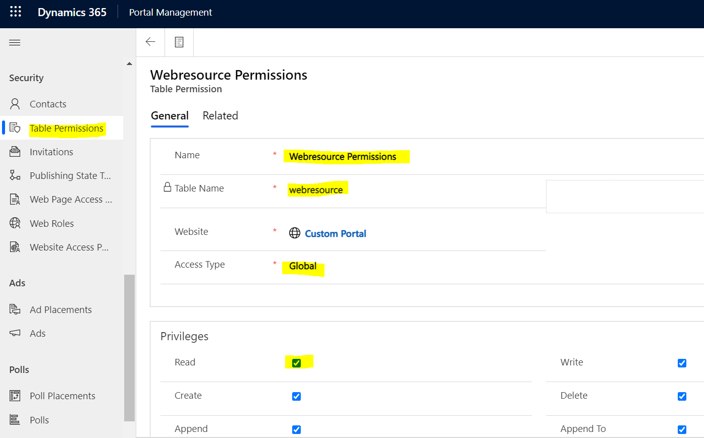
Task: Select the Contacts icon in Security section
Action: pyautogui.click(x=15, y=104)
